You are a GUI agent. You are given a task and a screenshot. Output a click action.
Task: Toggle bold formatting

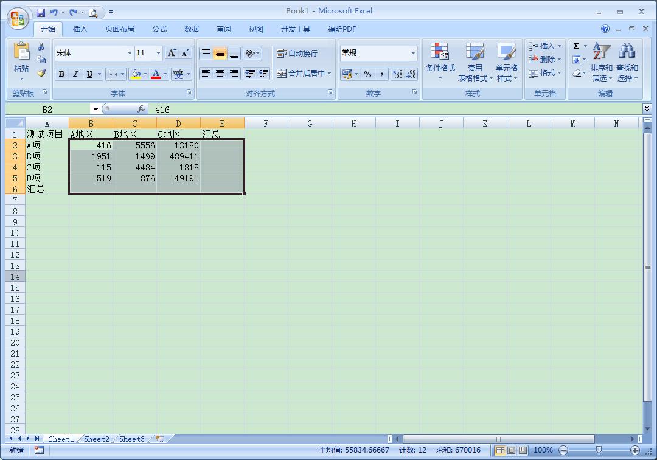(x=61, y=74)
